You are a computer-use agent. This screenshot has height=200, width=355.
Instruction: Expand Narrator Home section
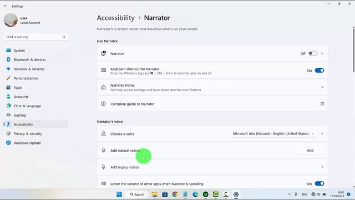tap(322, 87)
